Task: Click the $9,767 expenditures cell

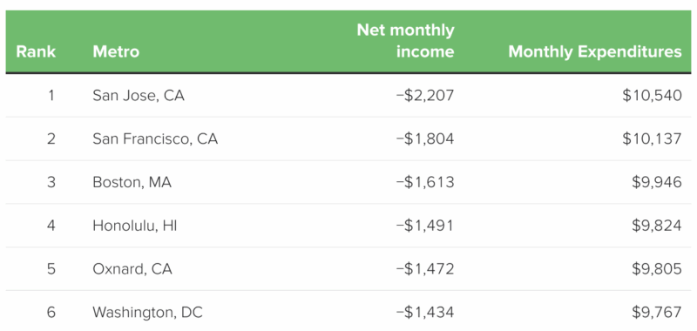Action: click(x=657, y=313)
